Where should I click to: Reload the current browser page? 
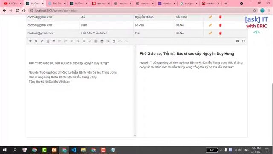point(17,10)
